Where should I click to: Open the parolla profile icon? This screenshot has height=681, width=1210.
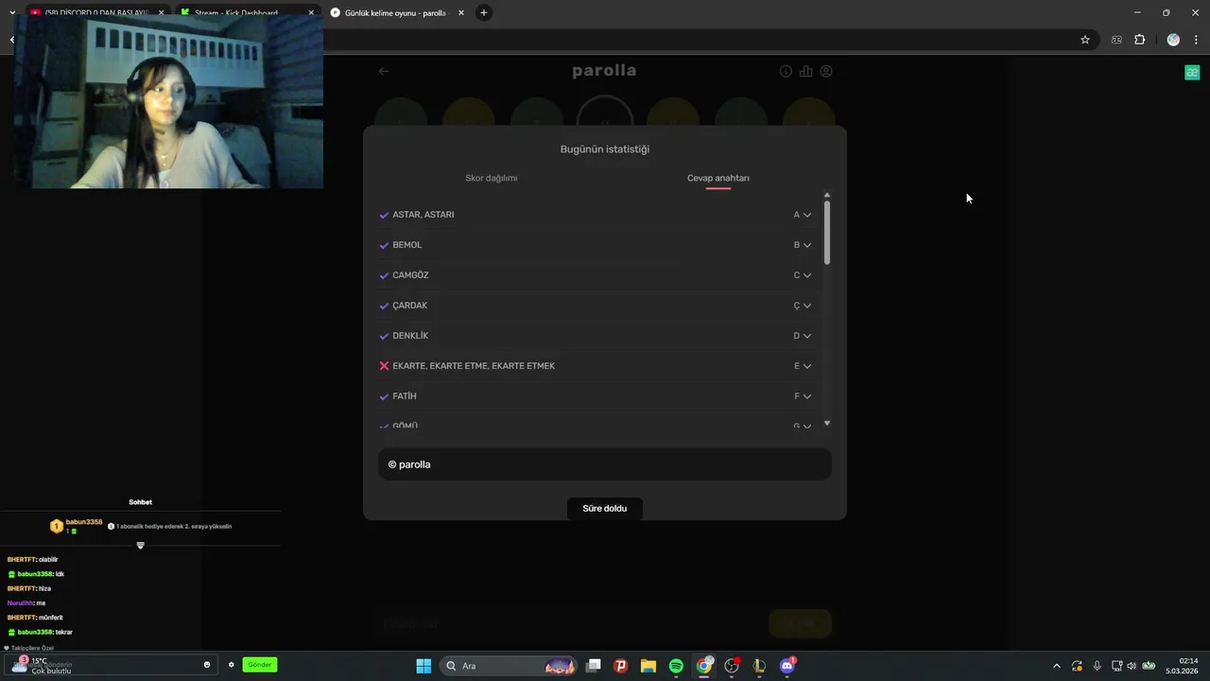(826, 71)
